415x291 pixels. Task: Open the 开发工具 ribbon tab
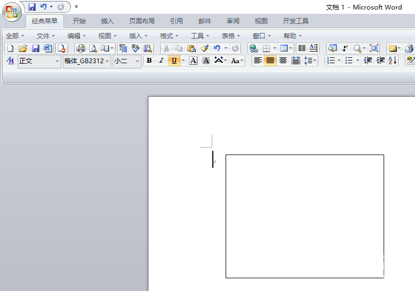click(296, 21)
